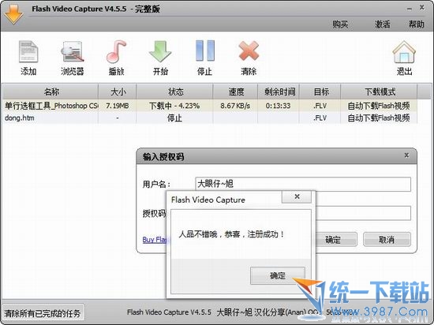Click the 用户名 input field
434x325 pixels.
[303, 184]
